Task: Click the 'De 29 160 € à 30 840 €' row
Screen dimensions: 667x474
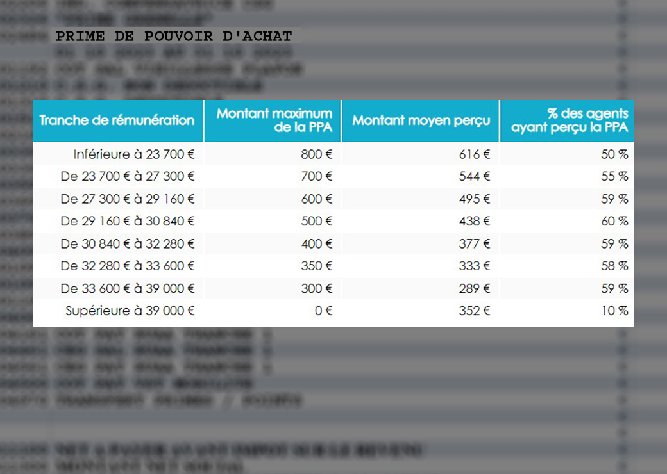Action: [333, 221]
